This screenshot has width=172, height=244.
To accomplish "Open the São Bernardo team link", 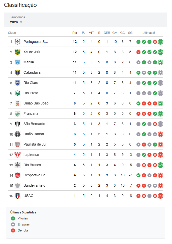I will tap(34, 124).
